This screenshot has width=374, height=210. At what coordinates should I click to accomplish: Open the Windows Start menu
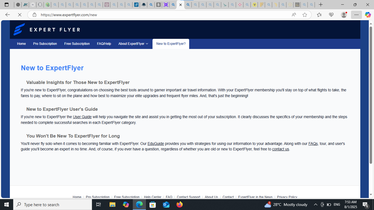(7, 205)
